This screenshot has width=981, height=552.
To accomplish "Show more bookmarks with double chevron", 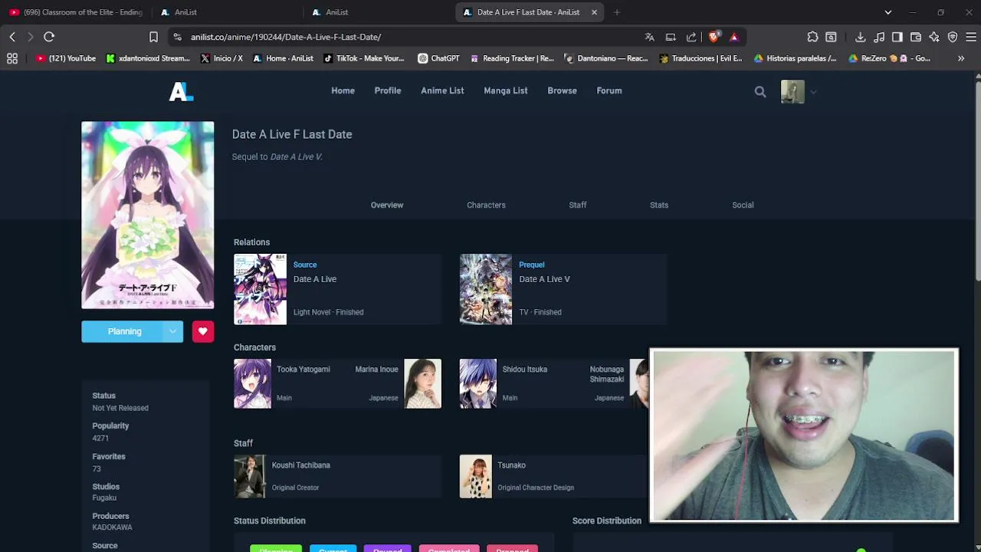I will tap(961, 58).
